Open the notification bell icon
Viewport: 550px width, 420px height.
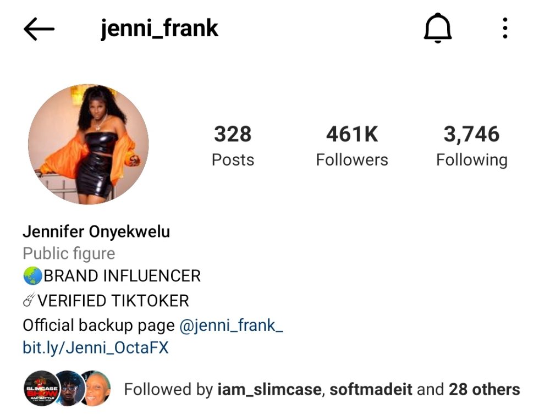pos(438,28)
